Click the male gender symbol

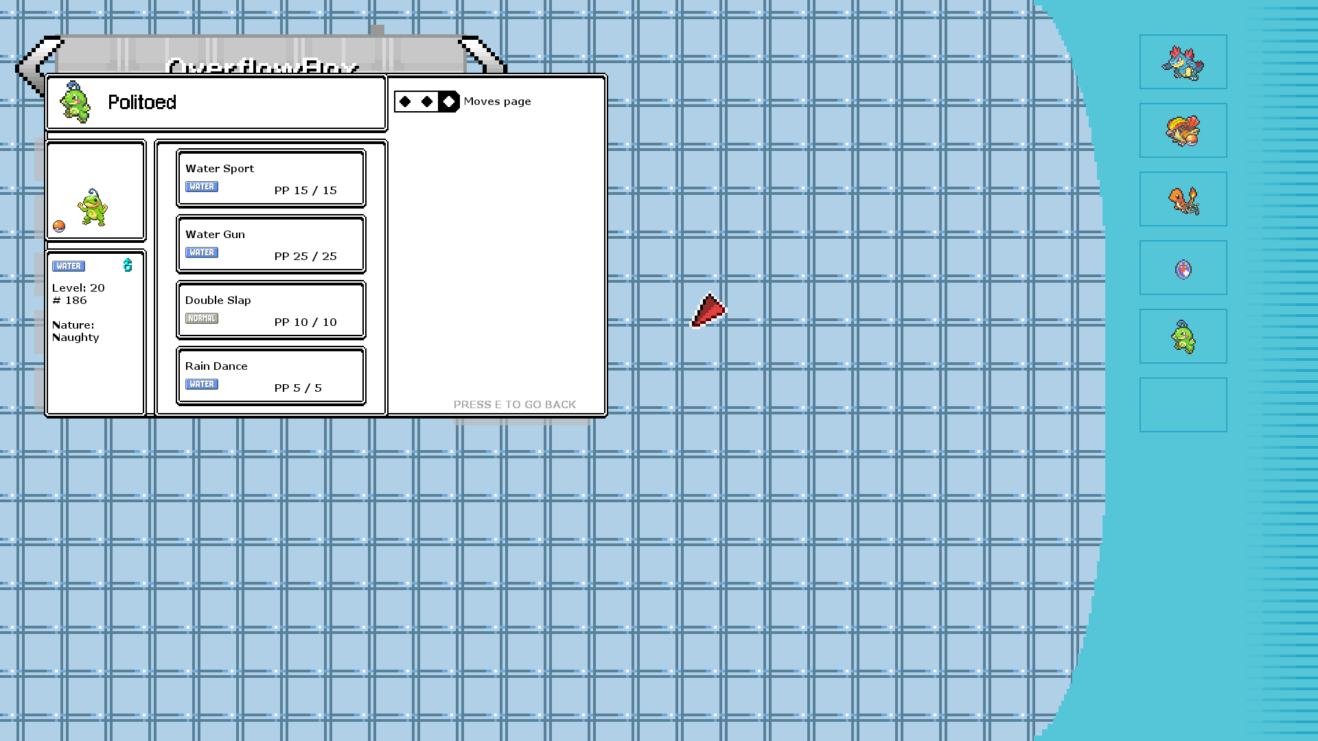click(128, 265)
